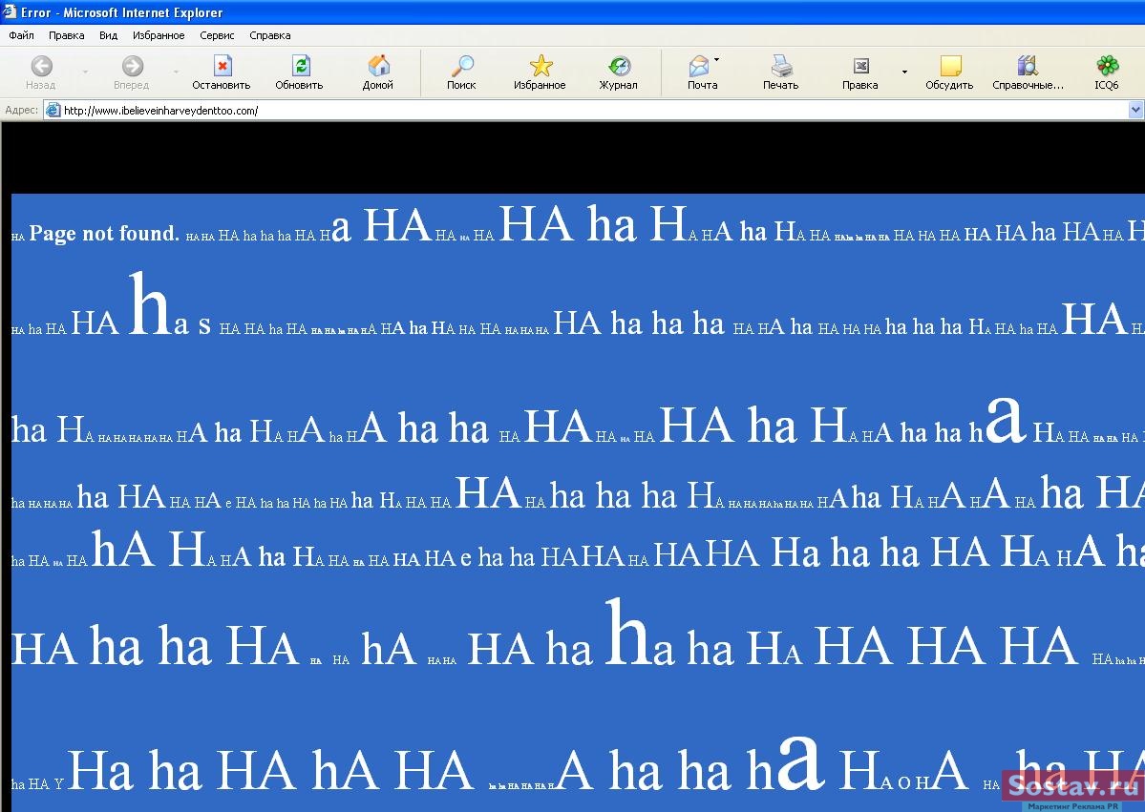Open the Справочные research toolbar icon

point(1028,67)
